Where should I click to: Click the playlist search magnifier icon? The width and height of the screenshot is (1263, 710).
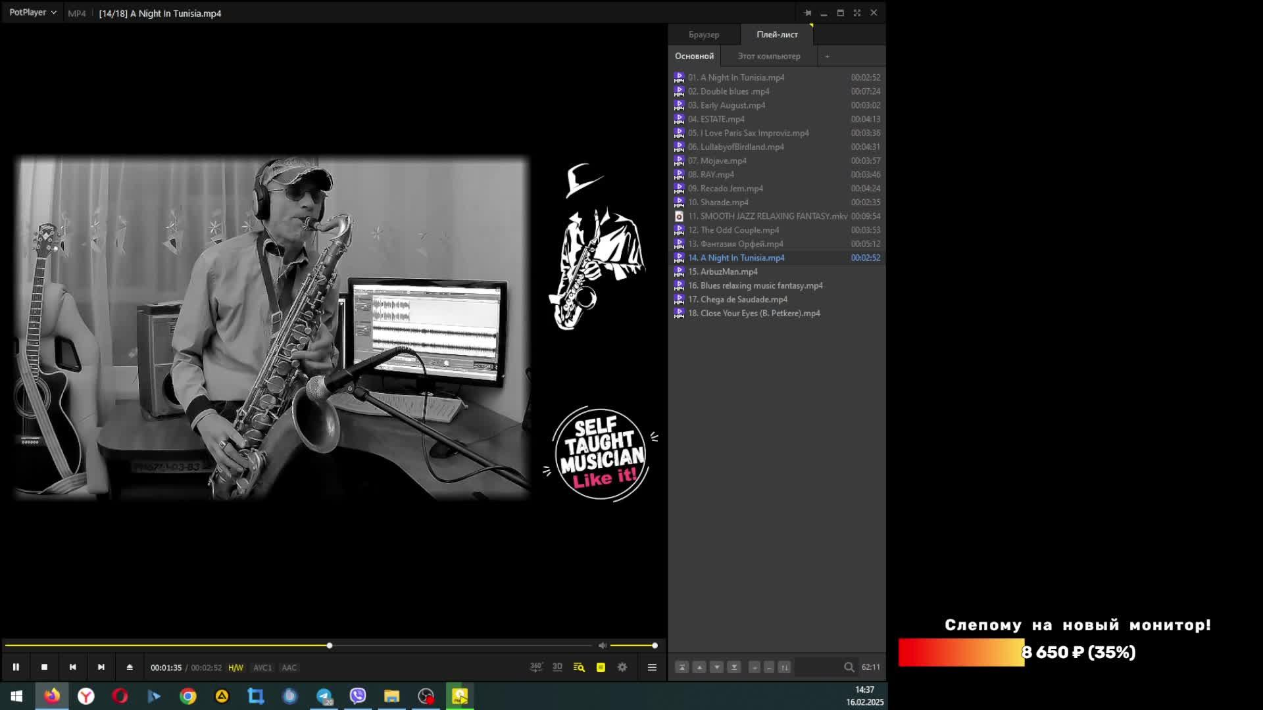tap(849, 667)
